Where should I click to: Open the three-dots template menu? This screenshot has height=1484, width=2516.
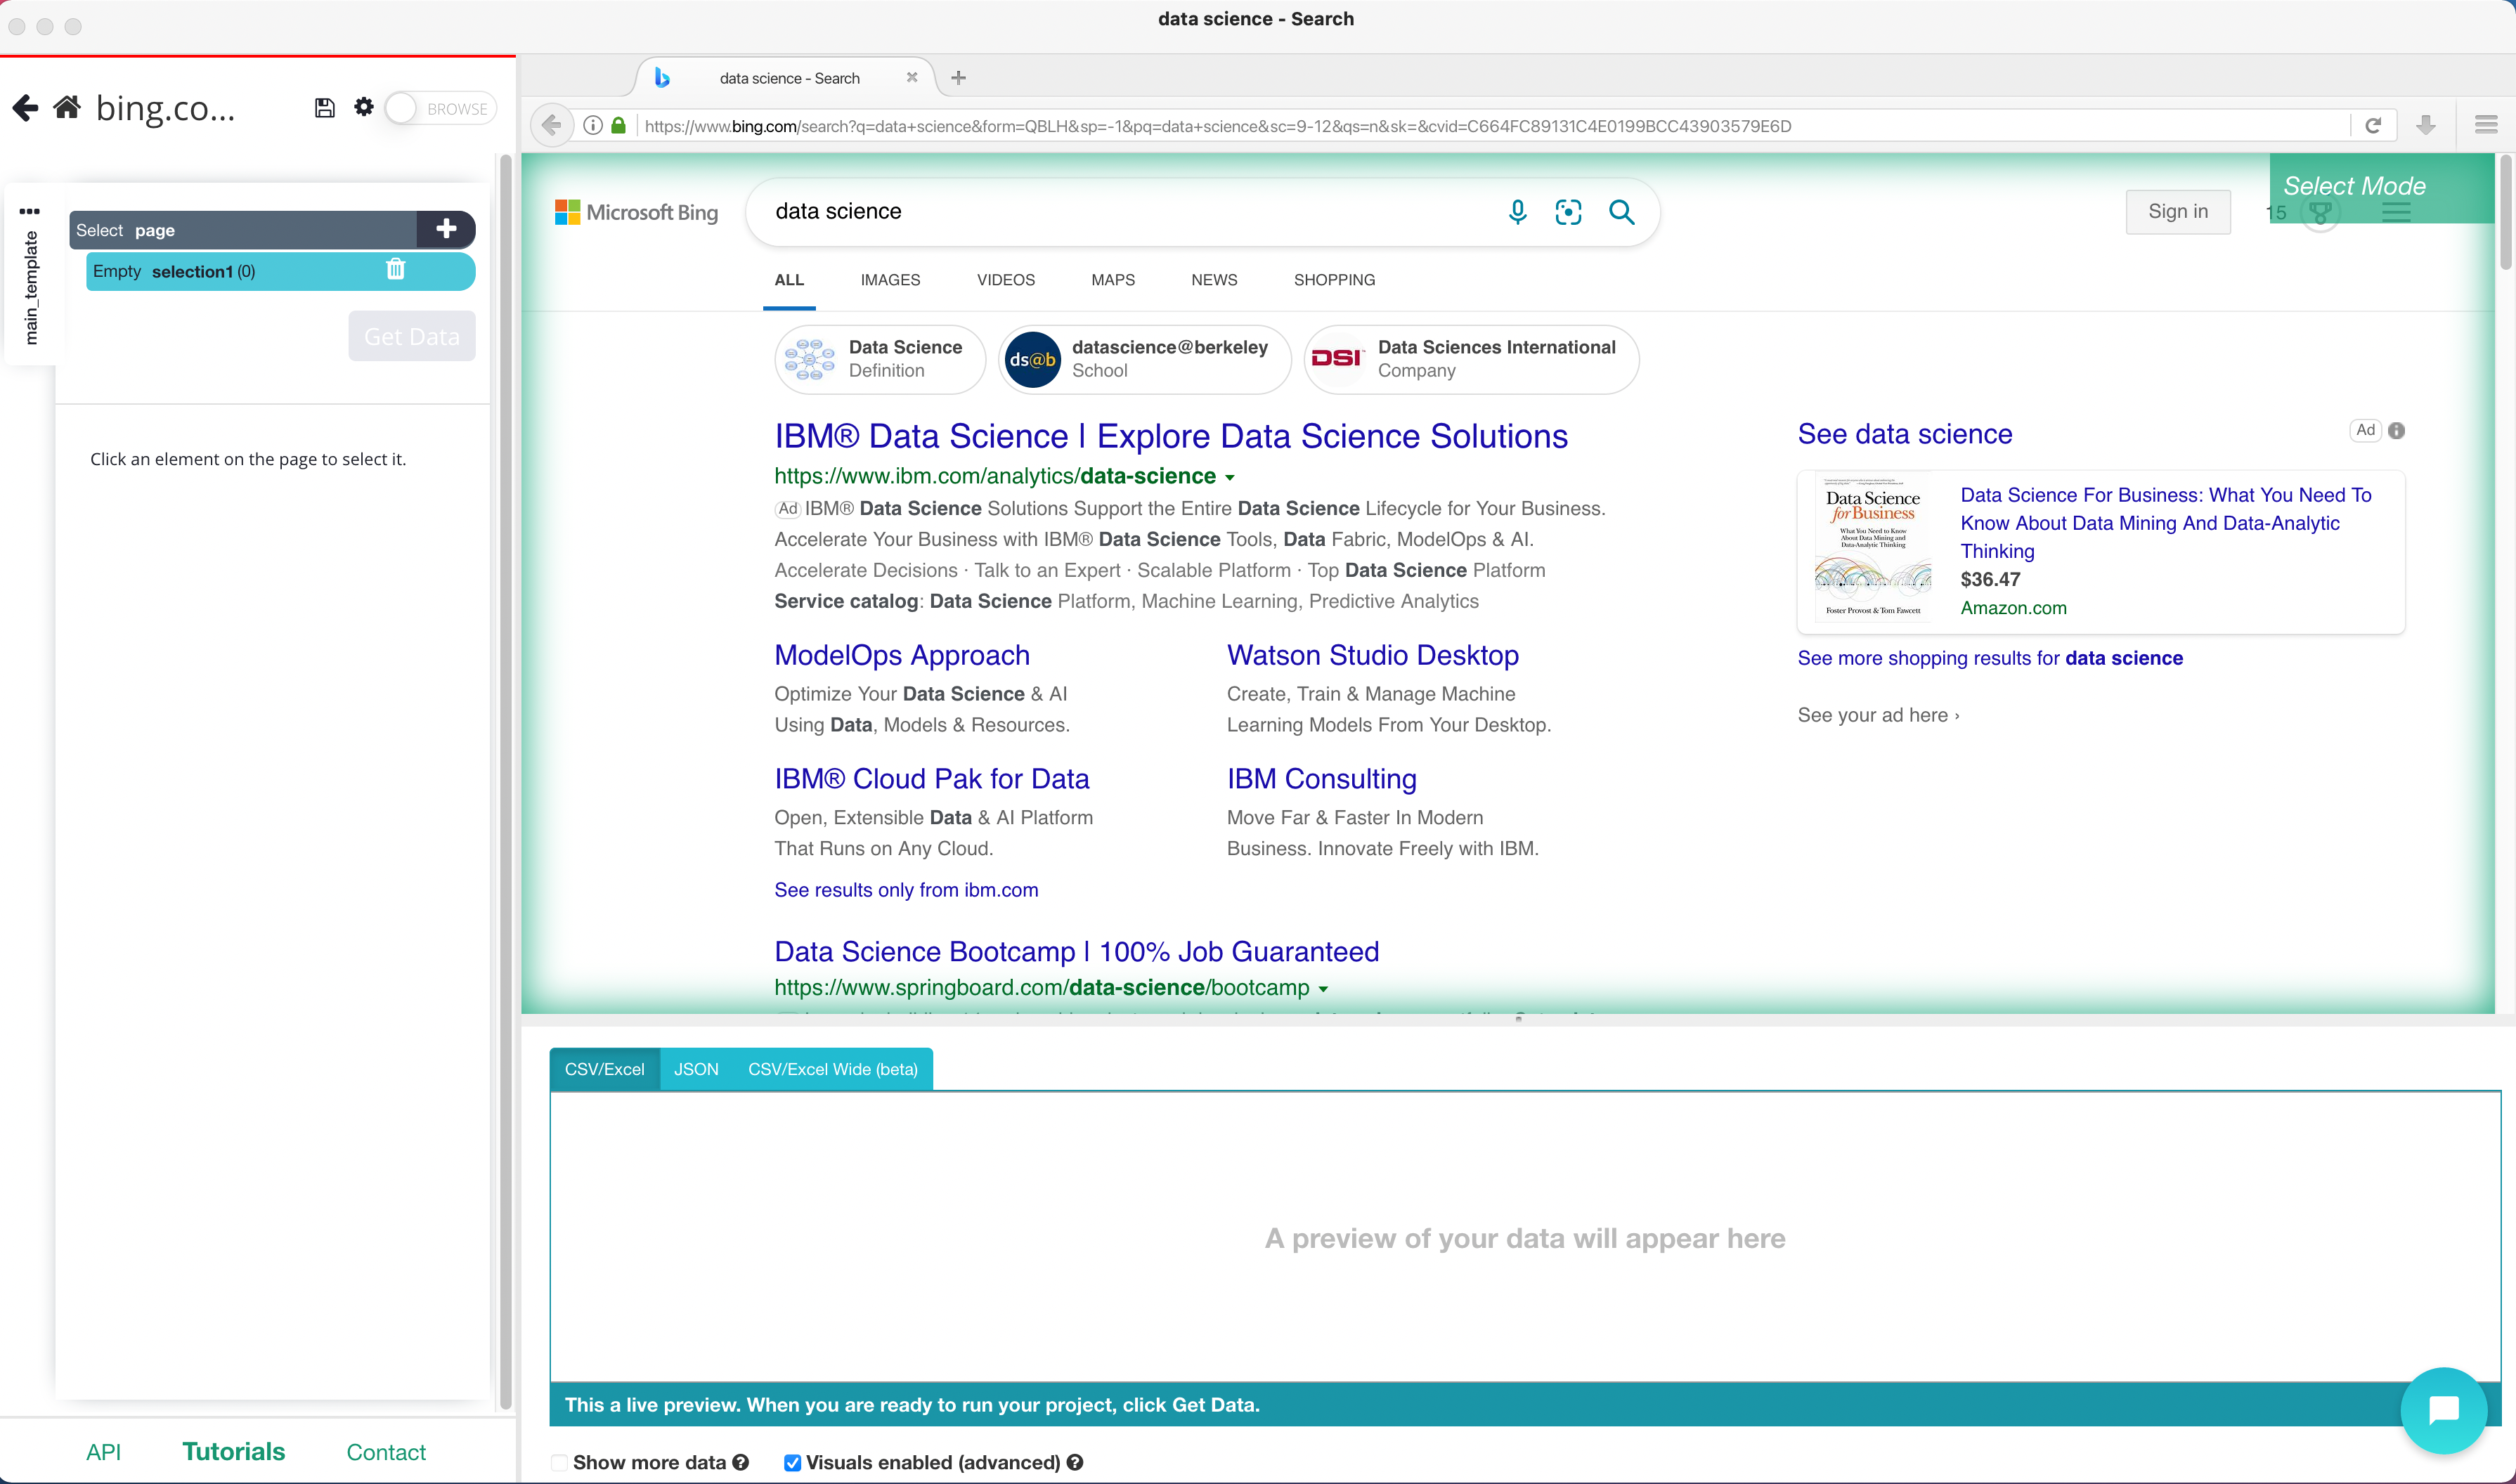(30, 211)
